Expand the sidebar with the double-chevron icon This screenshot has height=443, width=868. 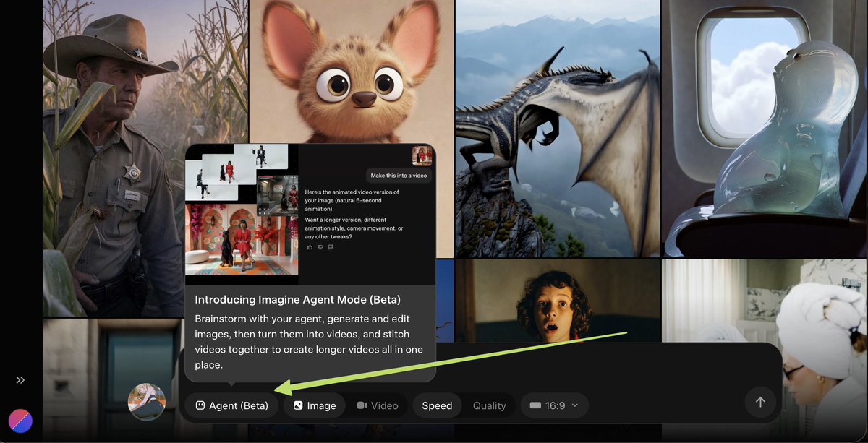coord(20,380)
